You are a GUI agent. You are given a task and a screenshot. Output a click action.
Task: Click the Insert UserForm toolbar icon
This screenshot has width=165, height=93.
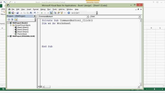[13, 13]
